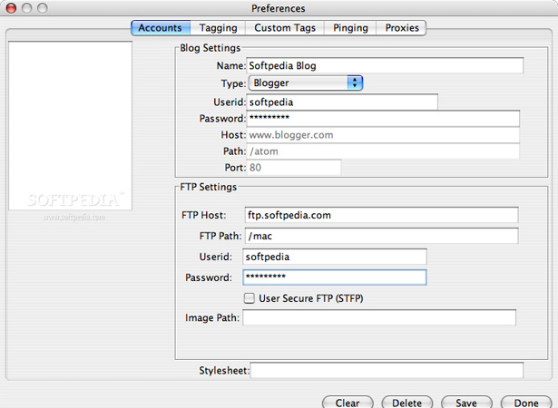Screen dimensions: 558x408
Task: Go to the Proxies tab
Action: (401, 28)
